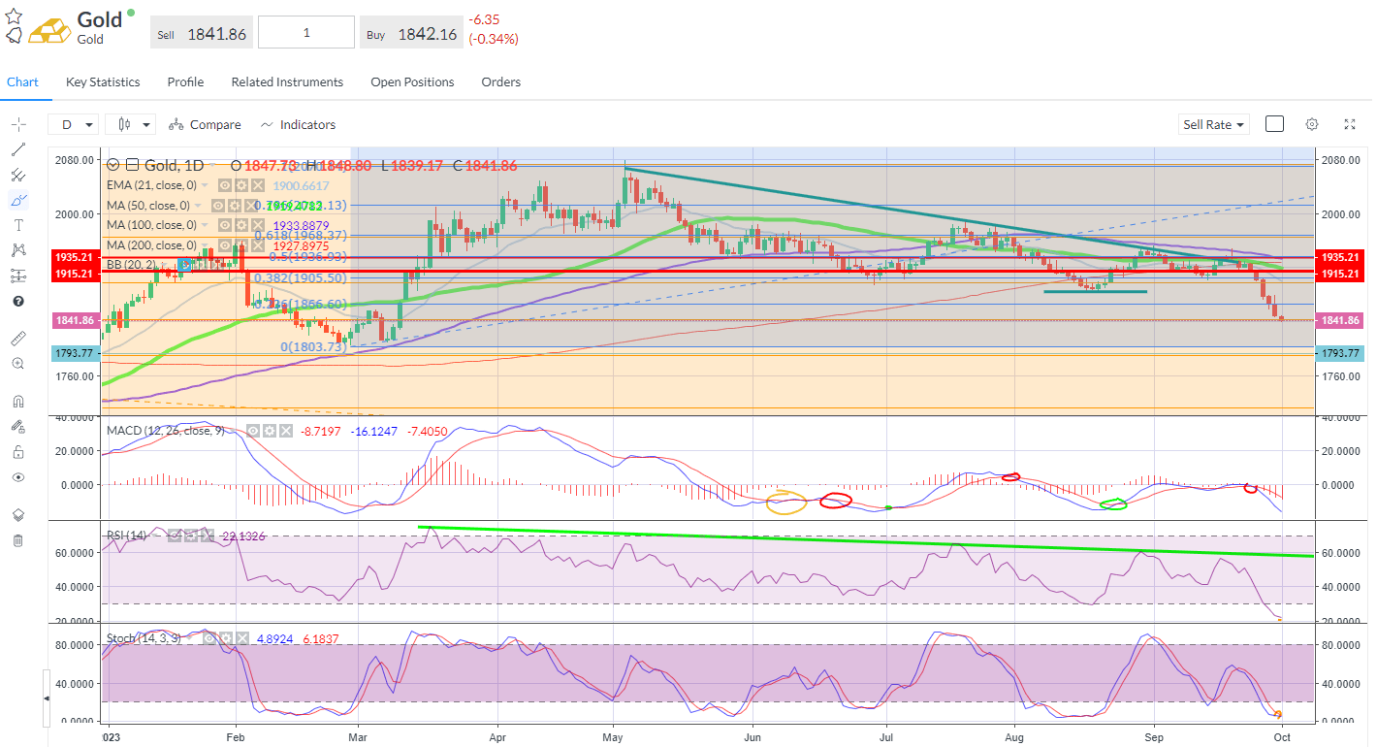Remove all drawings with trash icon
This screenshot has width=1377, height=747.
point(18,540)
